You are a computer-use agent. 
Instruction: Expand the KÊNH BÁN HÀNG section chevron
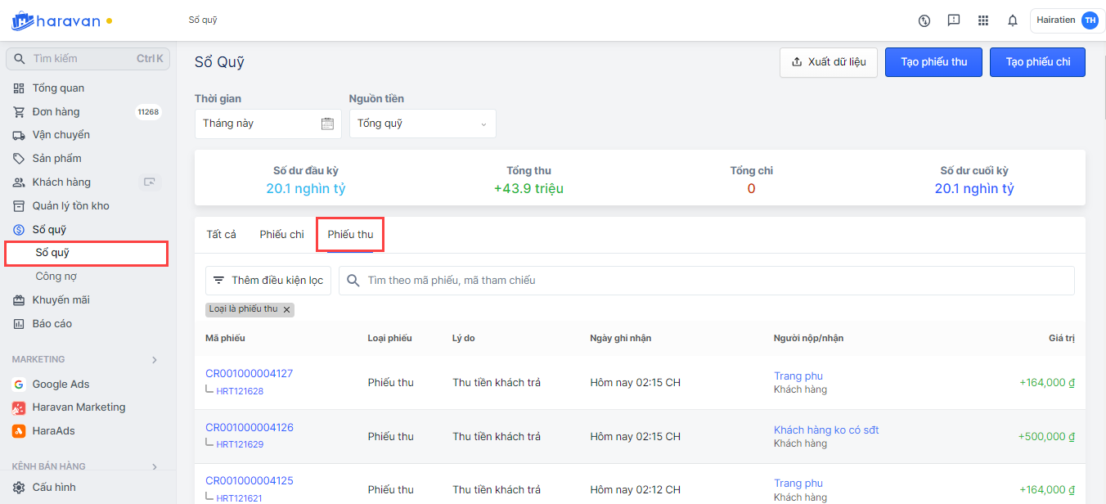155,467
